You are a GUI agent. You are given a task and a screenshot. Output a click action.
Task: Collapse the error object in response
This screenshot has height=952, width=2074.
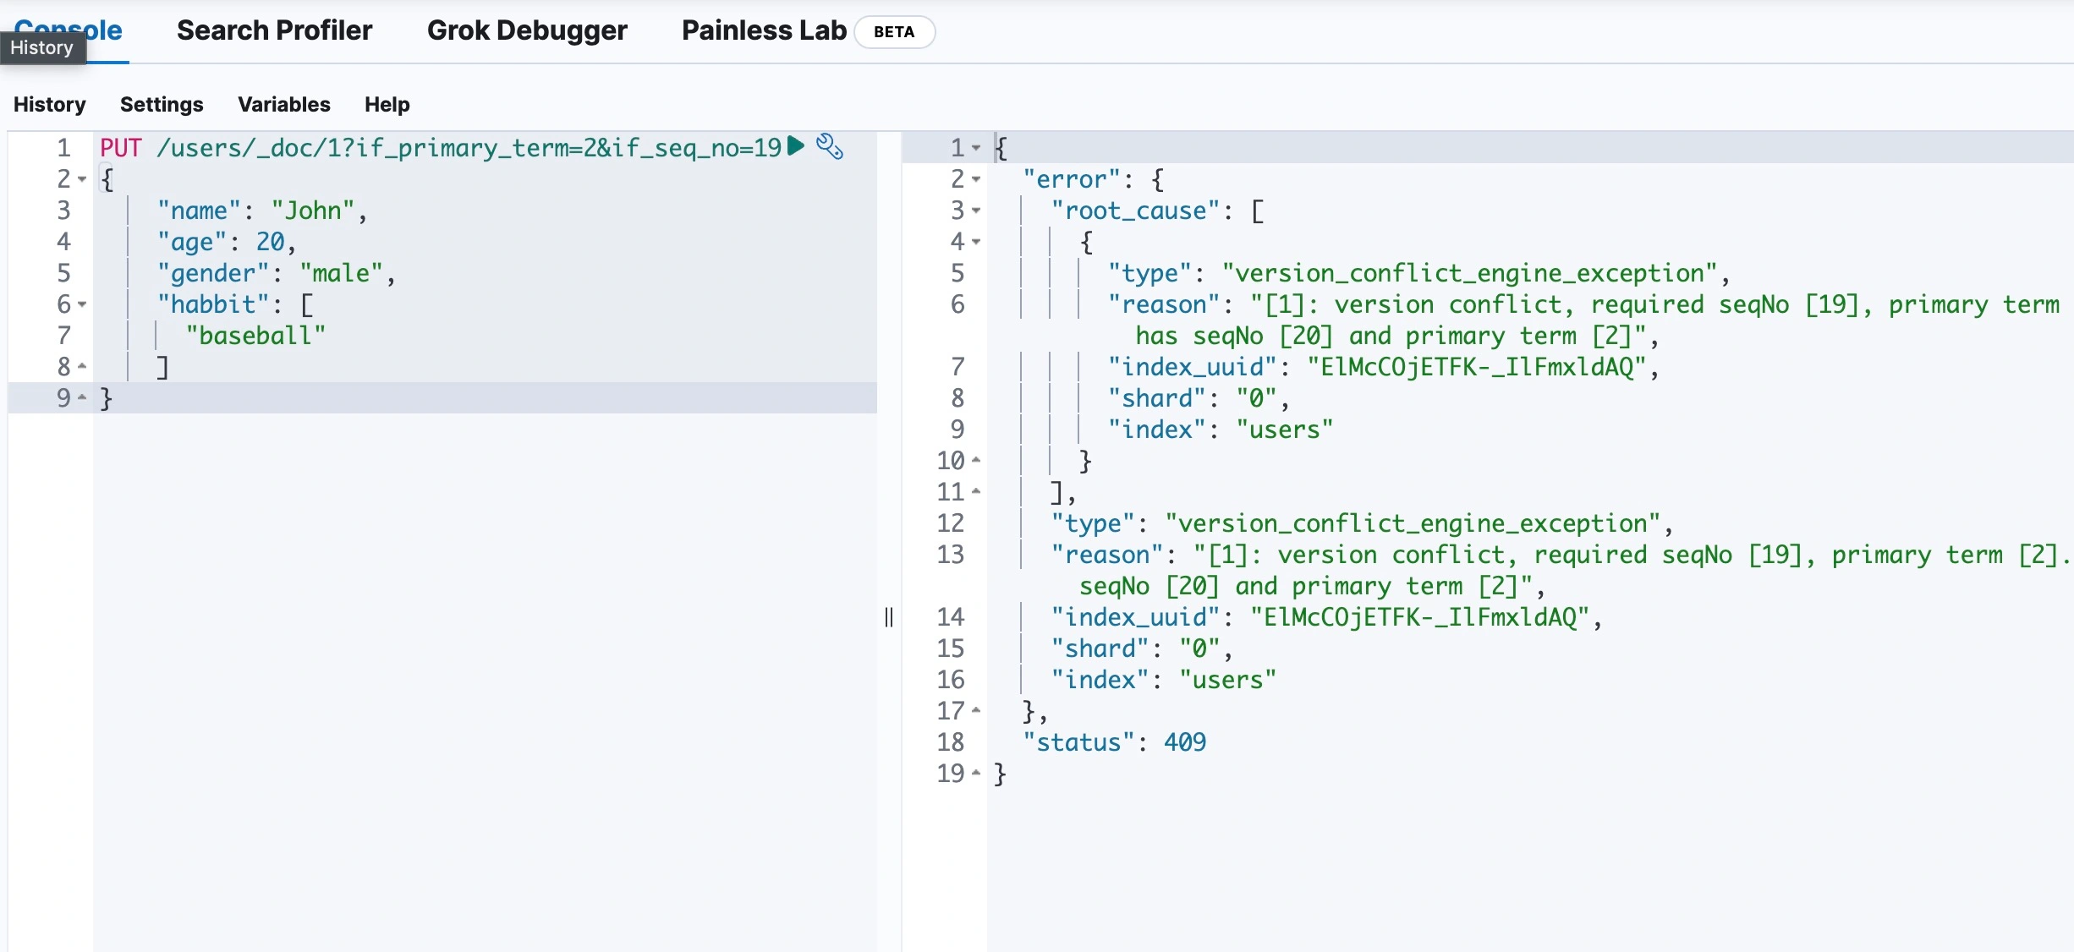coord(976,179)
